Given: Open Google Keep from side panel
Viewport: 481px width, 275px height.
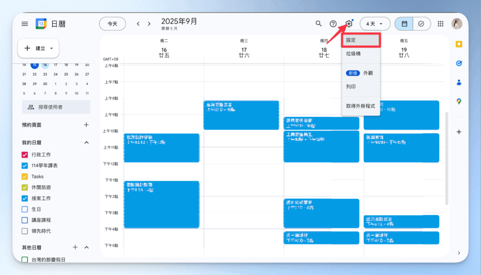Looking at the screenshot, I should (459, 44).
